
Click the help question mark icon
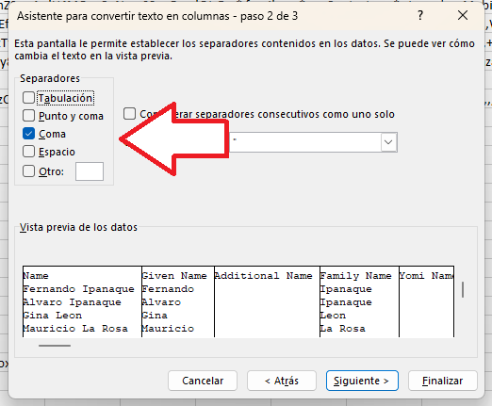coord(420,15)
